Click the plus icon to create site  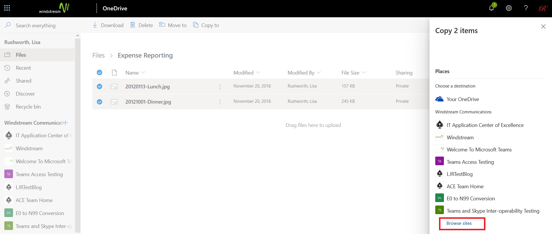[x=65, y=123]
